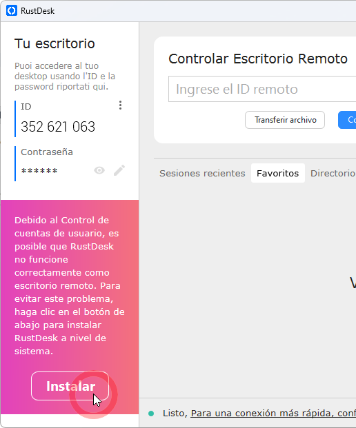This screenshot has height=428, width=356.
Task: Follow the 'Para una conexión más rápida' link
Action: pos(273,414)
